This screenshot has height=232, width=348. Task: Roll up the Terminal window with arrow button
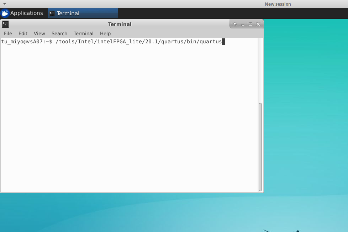[x=235, y=24]
